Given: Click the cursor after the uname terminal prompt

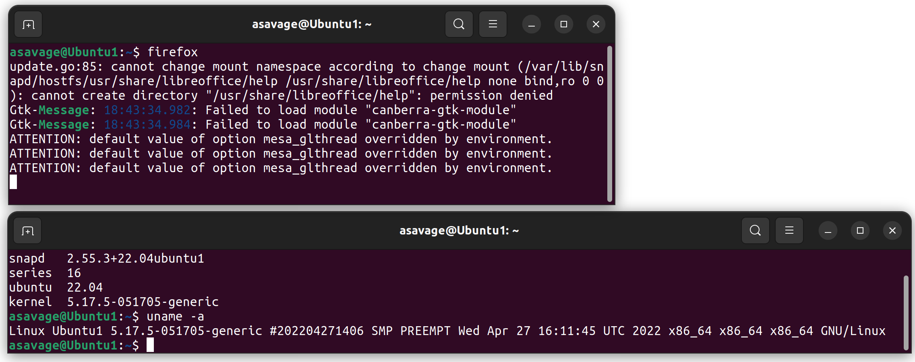Looking at the screenshot, I should (x=150, y=345).
